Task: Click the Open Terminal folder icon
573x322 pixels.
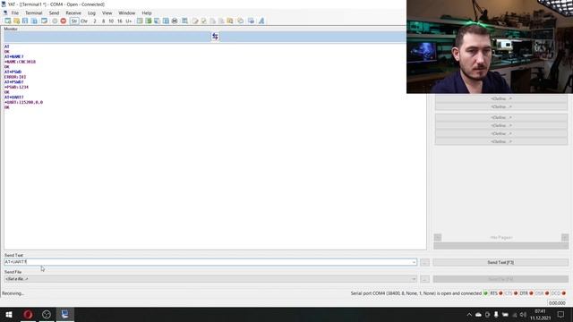Action: [x=16, y=21]
